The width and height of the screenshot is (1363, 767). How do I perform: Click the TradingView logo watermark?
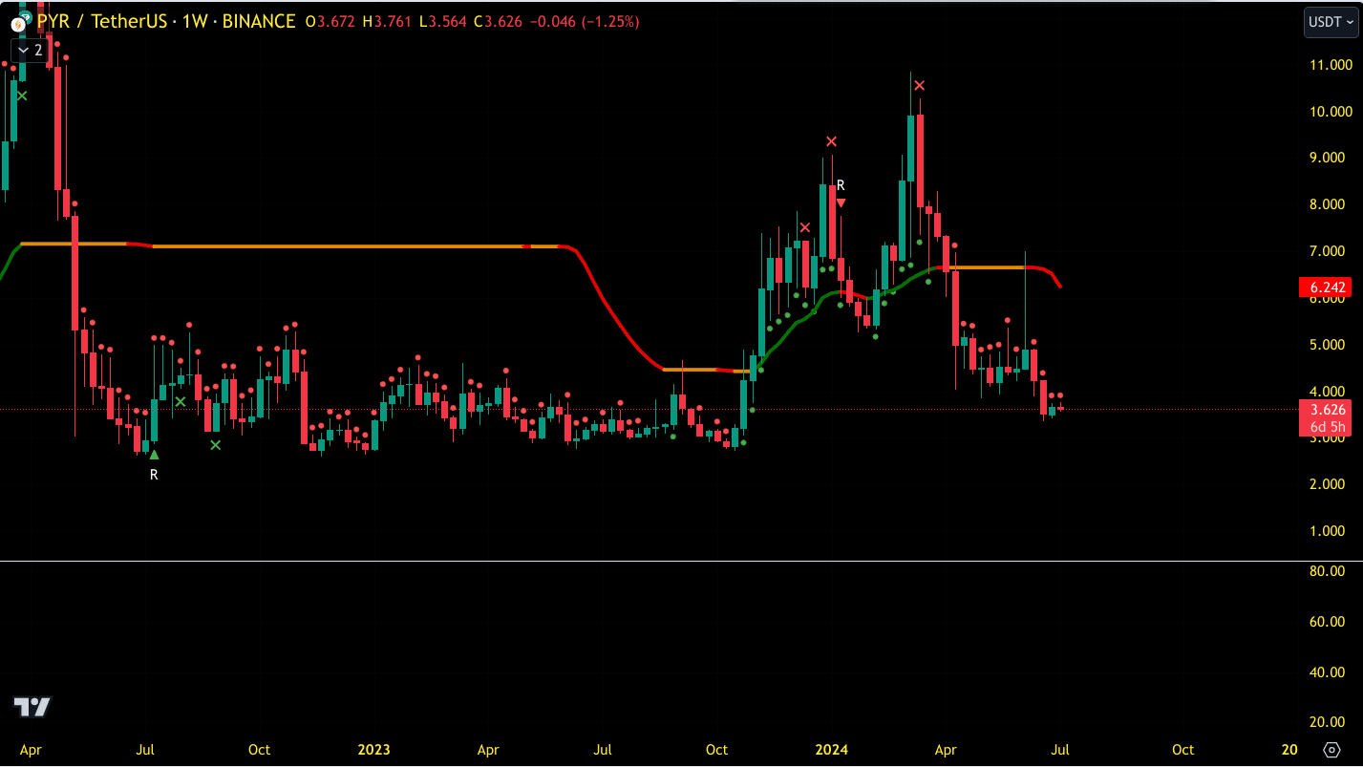coord(32,707)
